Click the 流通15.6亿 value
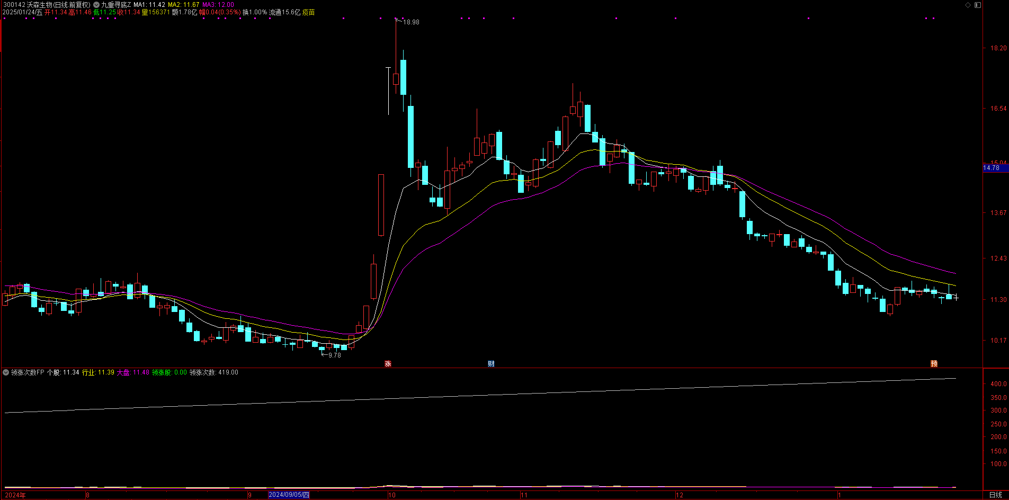1009x500 pixels. click(284, 12)
